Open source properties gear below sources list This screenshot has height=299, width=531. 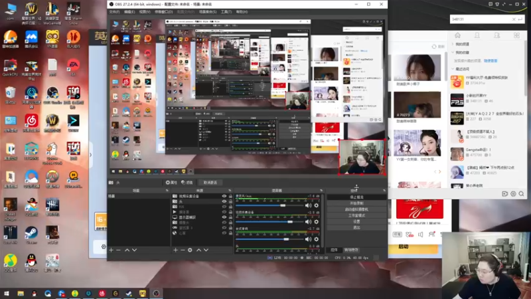click(190, 250)
